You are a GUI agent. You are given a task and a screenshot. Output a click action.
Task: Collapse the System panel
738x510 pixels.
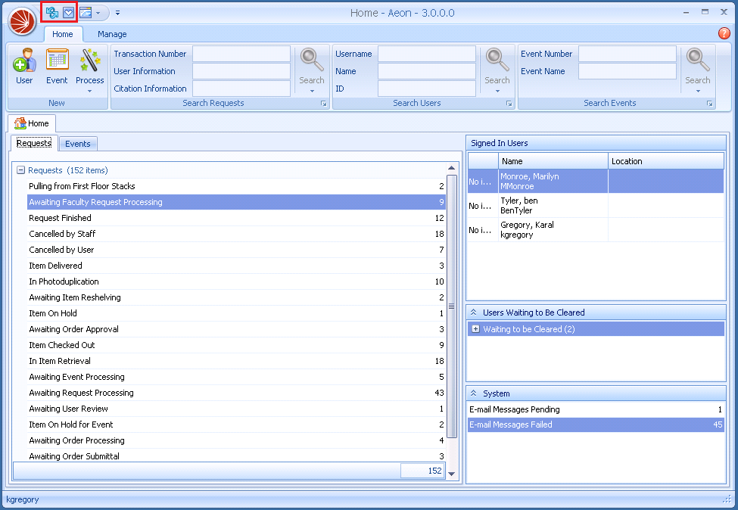coord(474,393)
